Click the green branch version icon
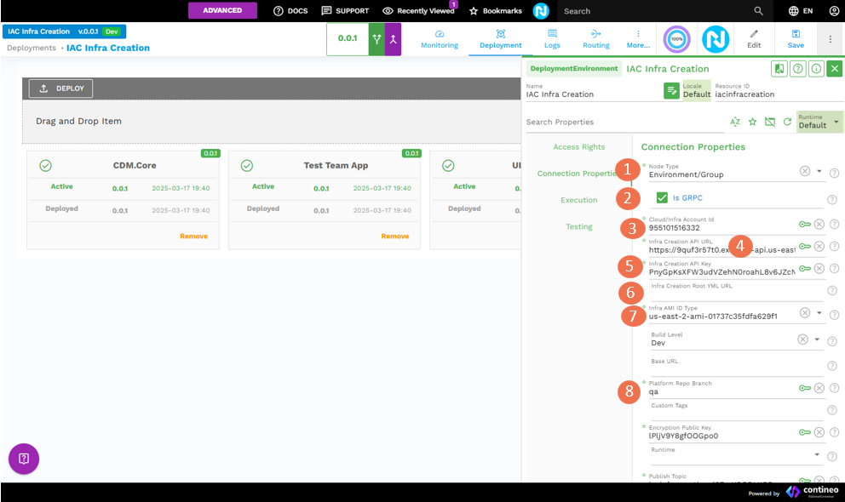This screenshot has height=502, width=845. (x=377, y=39)
